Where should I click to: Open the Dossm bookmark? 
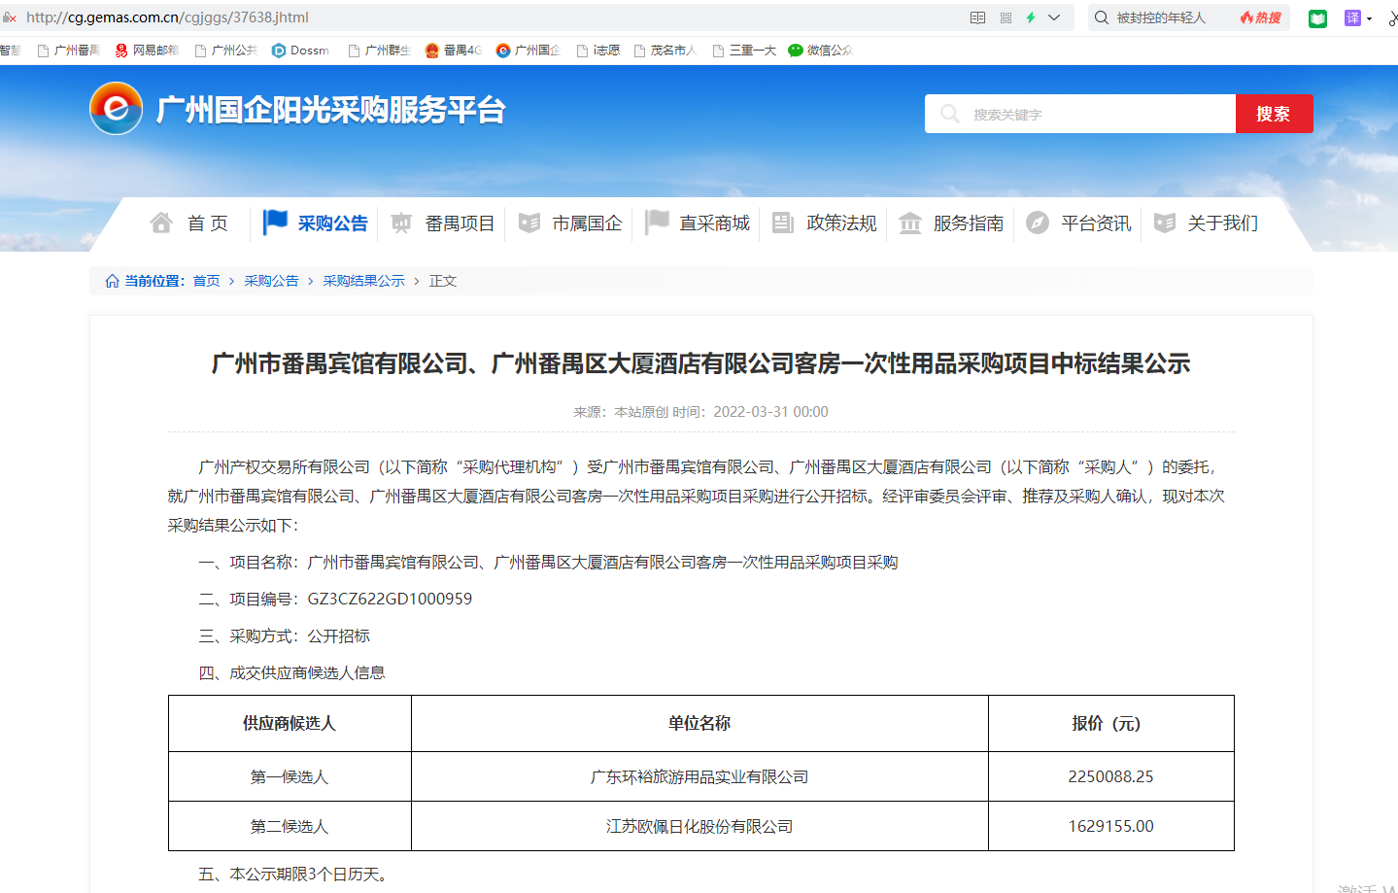click(300, 51)
